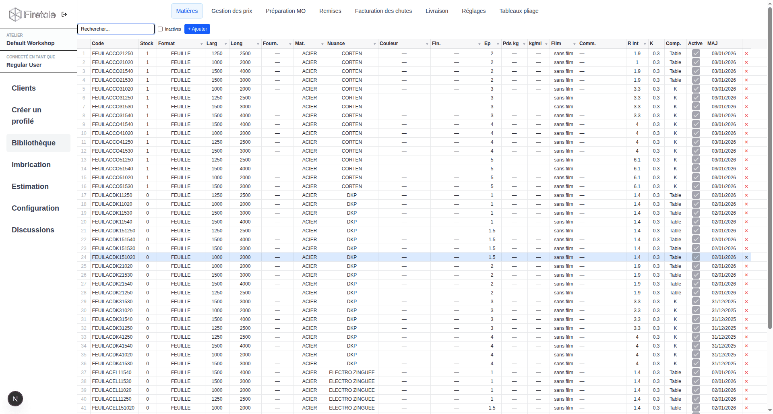Click the X icon on row FEUILACDK31530
Image resolution: width=773 pixels, height=414 pixels.
tap(746, 302)
